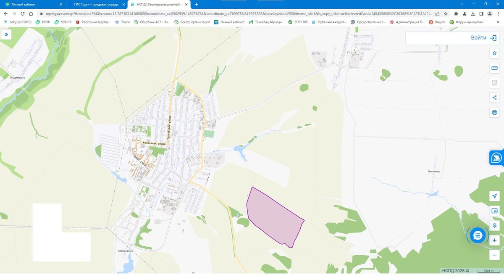504x280 pixels.
Task: Select the ruler measurement tool
Action: 494,68
